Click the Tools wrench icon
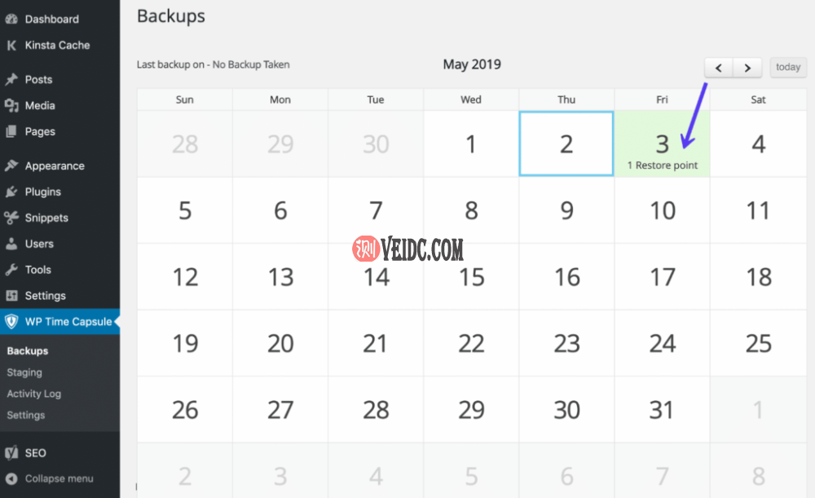 click(x=11, y=270)
